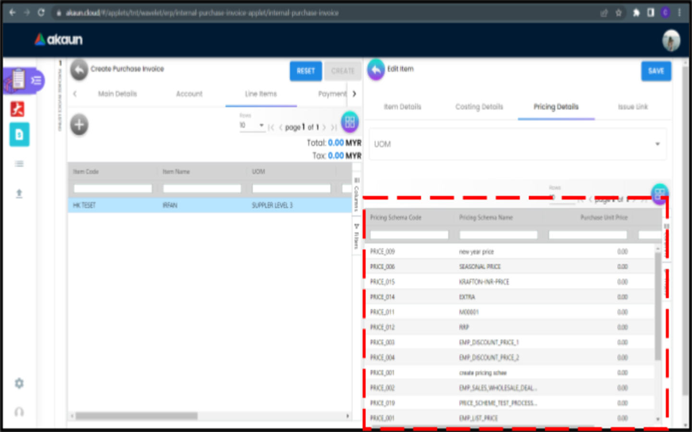Click the SAVE button

coord(656,71)
